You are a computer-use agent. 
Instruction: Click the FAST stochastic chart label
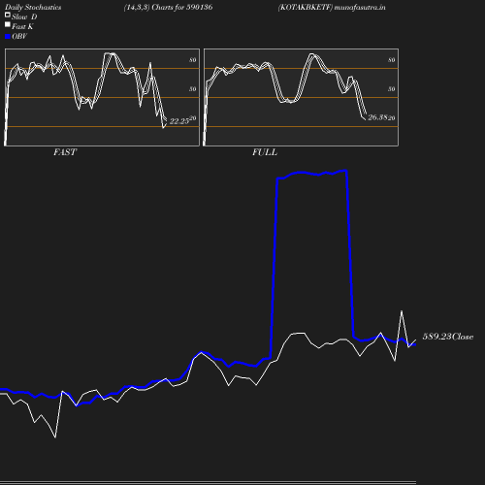click(65, 152)
